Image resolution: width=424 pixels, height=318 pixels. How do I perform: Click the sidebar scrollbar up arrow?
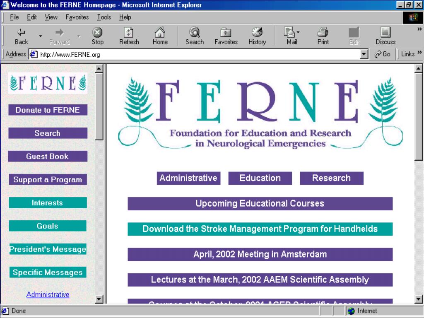(99, 69)
